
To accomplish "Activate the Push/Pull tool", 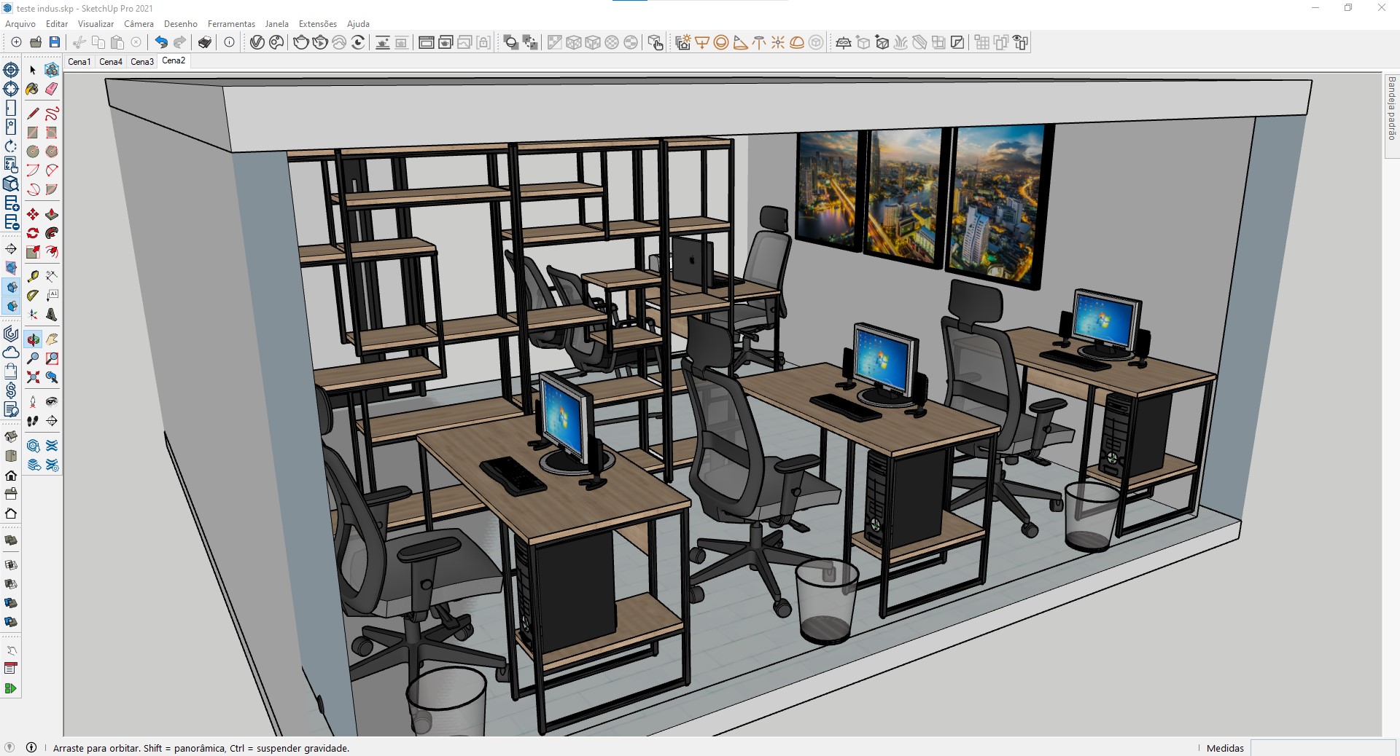I will (x=52, y=214).
